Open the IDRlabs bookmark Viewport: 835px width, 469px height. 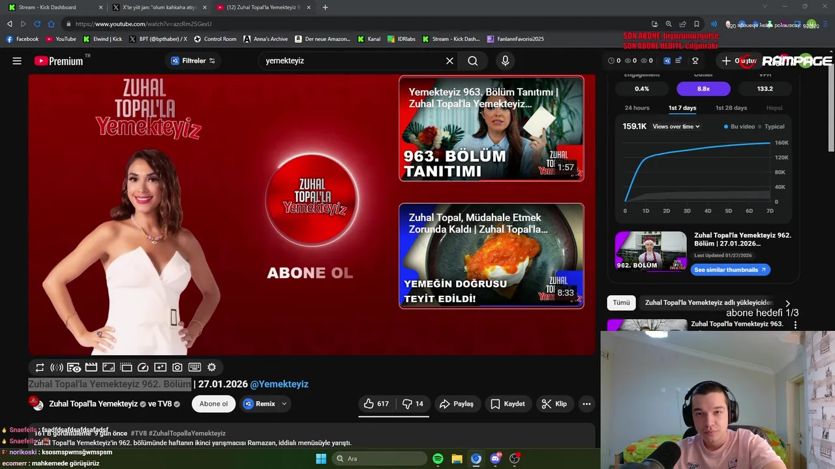coord(401,39)
